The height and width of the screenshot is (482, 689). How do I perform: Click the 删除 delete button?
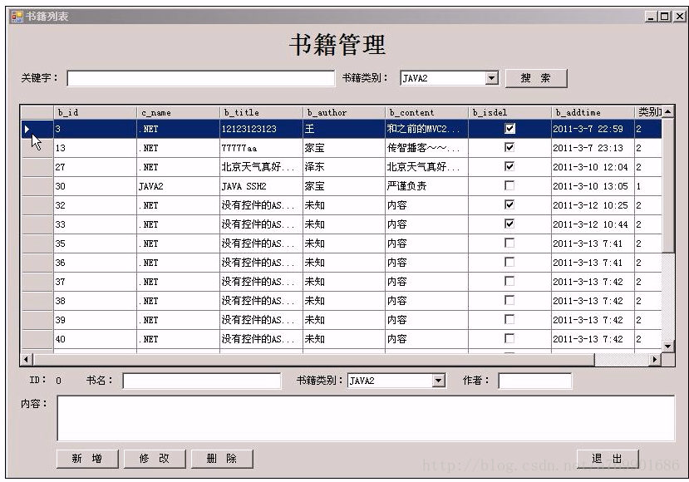221,459
